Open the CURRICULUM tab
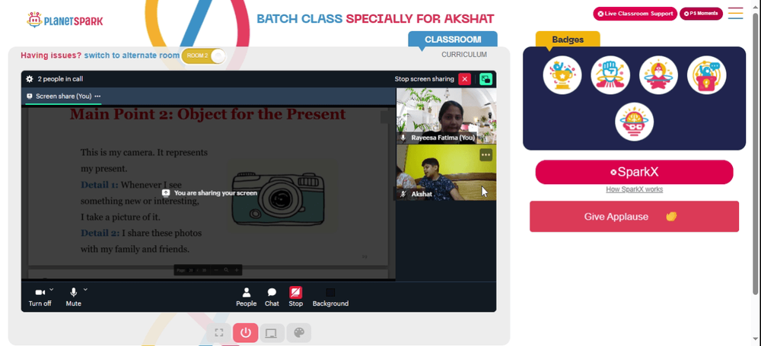 click(x=464, y=55)
